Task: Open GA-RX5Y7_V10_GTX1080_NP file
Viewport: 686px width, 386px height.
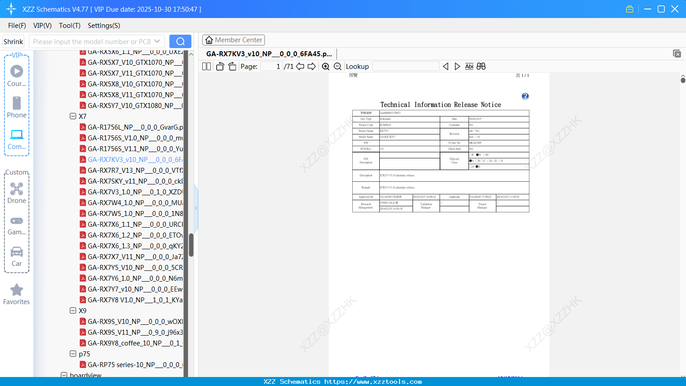Action: point(132,105)
